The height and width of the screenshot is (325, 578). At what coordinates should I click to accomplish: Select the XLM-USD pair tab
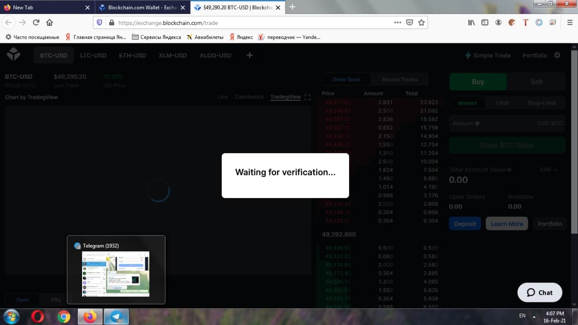[172, 55]
